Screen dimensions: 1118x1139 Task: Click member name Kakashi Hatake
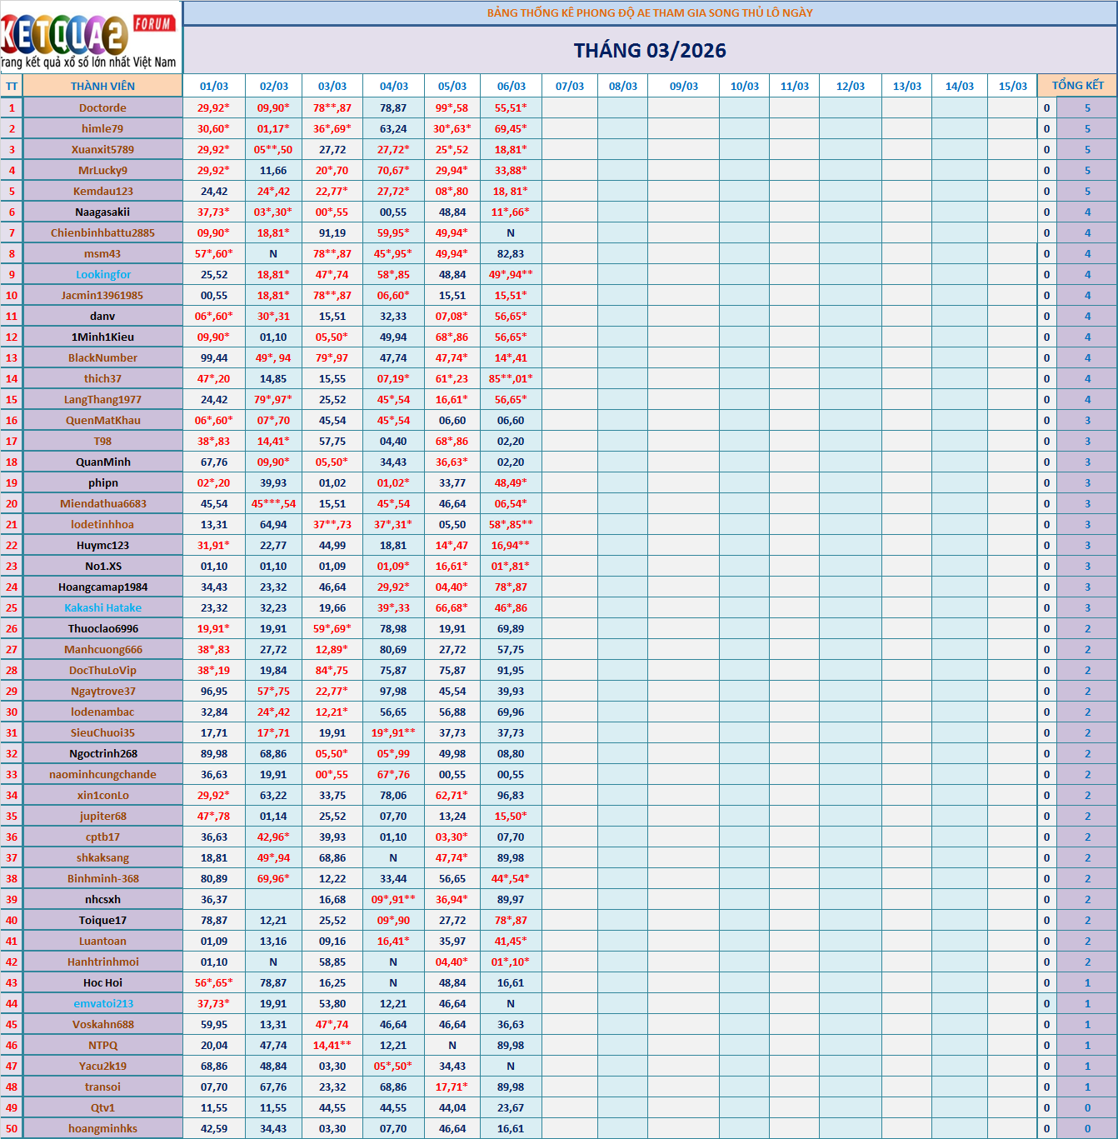pyautogui.click(x=102, y=607)
